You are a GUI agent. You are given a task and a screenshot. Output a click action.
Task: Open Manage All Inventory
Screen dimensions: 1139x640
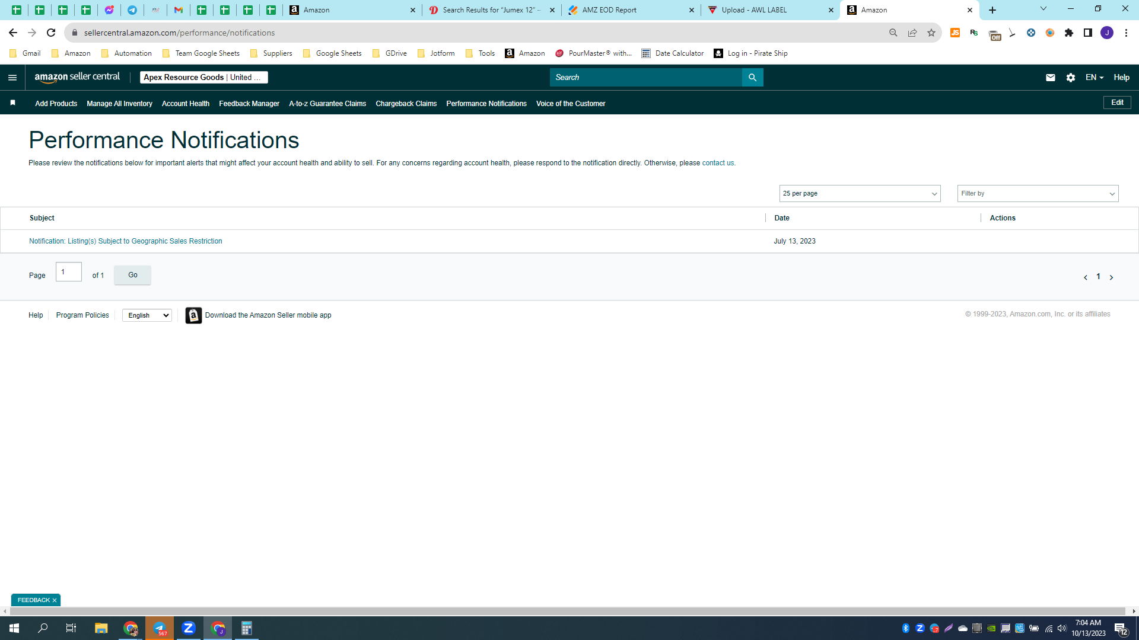pos(120,104)
